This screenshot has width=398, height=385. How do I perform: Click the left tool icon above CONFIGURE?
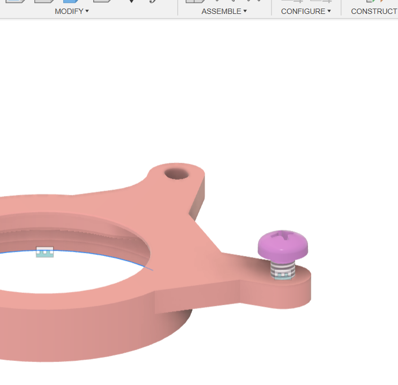[292, 2]
